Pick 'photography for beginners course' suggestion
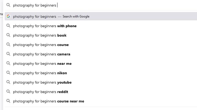 pos(101,45)
